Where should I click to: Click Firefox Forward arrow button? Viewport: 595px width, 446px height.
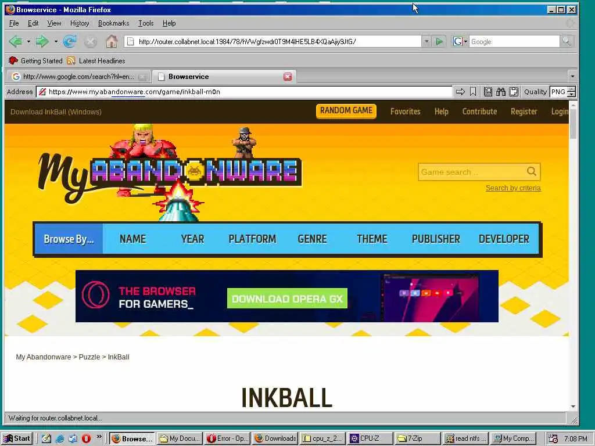click(x=42, y=41)
